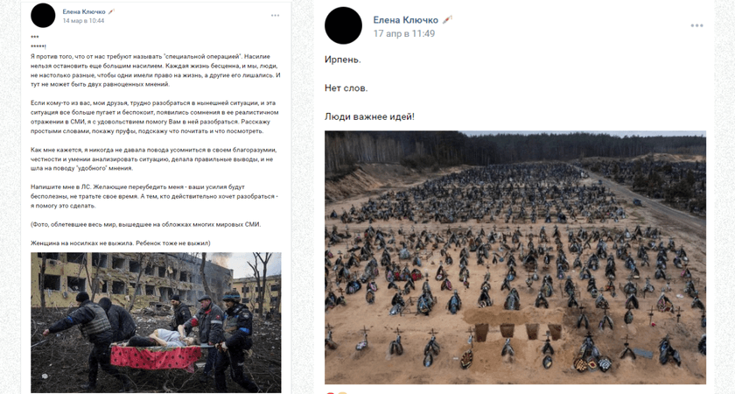
Task: Open the three-dot menu on the 14 мар post
Action: tap(275, 16)
